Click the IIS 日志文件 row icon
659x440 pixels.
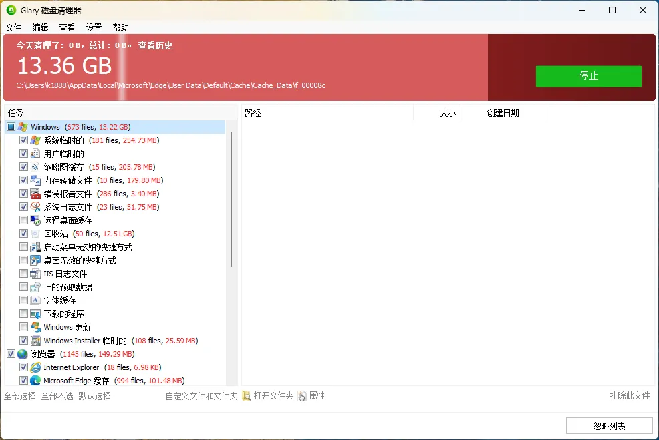click(35, 274)
